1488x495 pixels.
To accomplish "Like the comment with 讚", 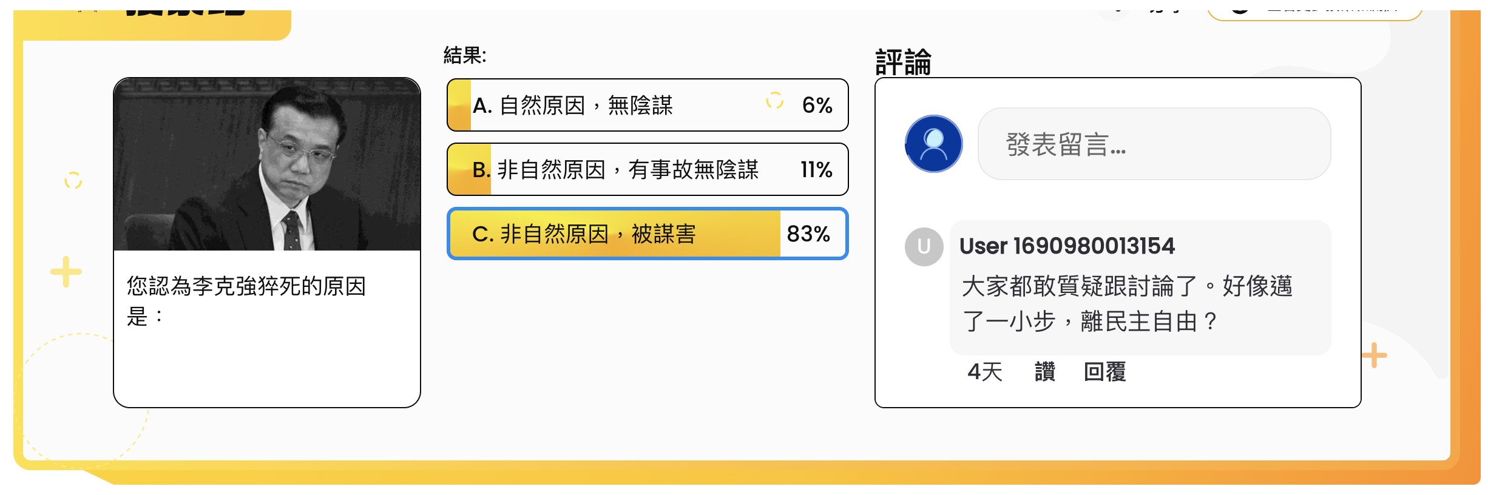I will tap(1044, 372).
